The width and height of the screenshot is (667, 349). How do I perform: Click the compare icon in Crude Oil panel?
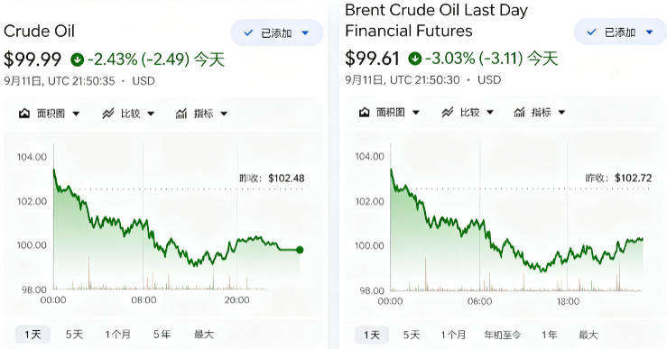tap(108, 114)
